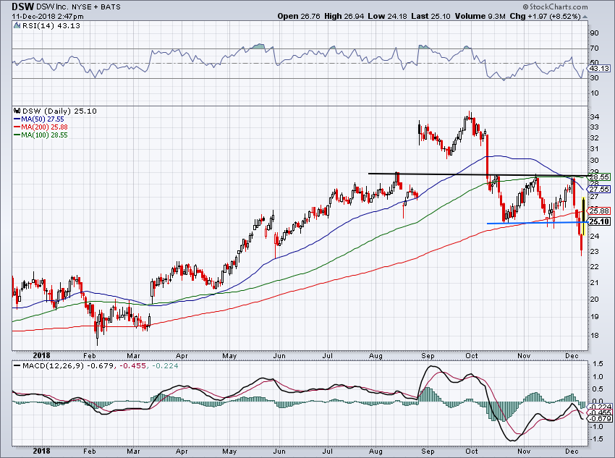Screen dimensions: 615x458
Task: Click the MA(50) 27.55 legend entry
Action: click(x=43, y=119)
